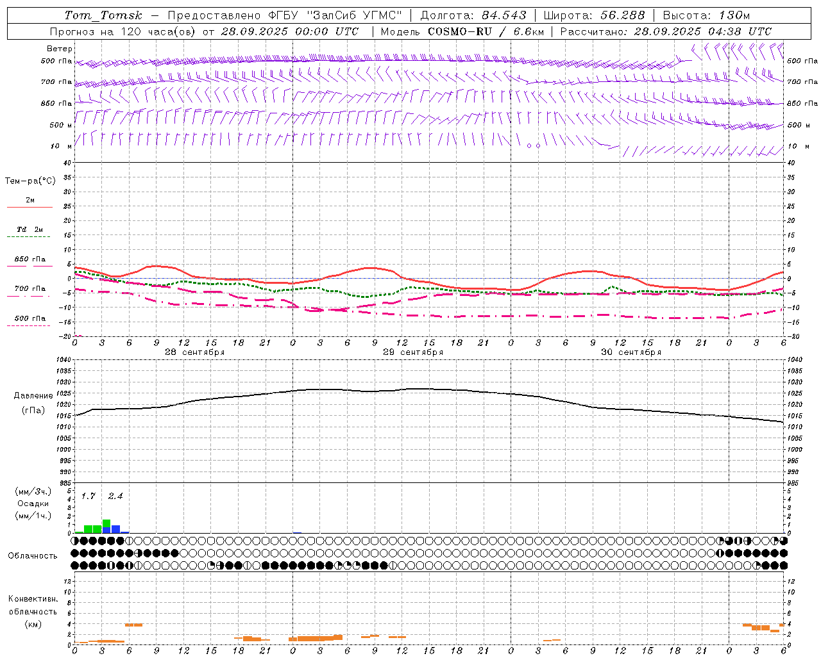Select the precipitation total value 1.7
821x656 pixels.
click(x=88, y=496)
